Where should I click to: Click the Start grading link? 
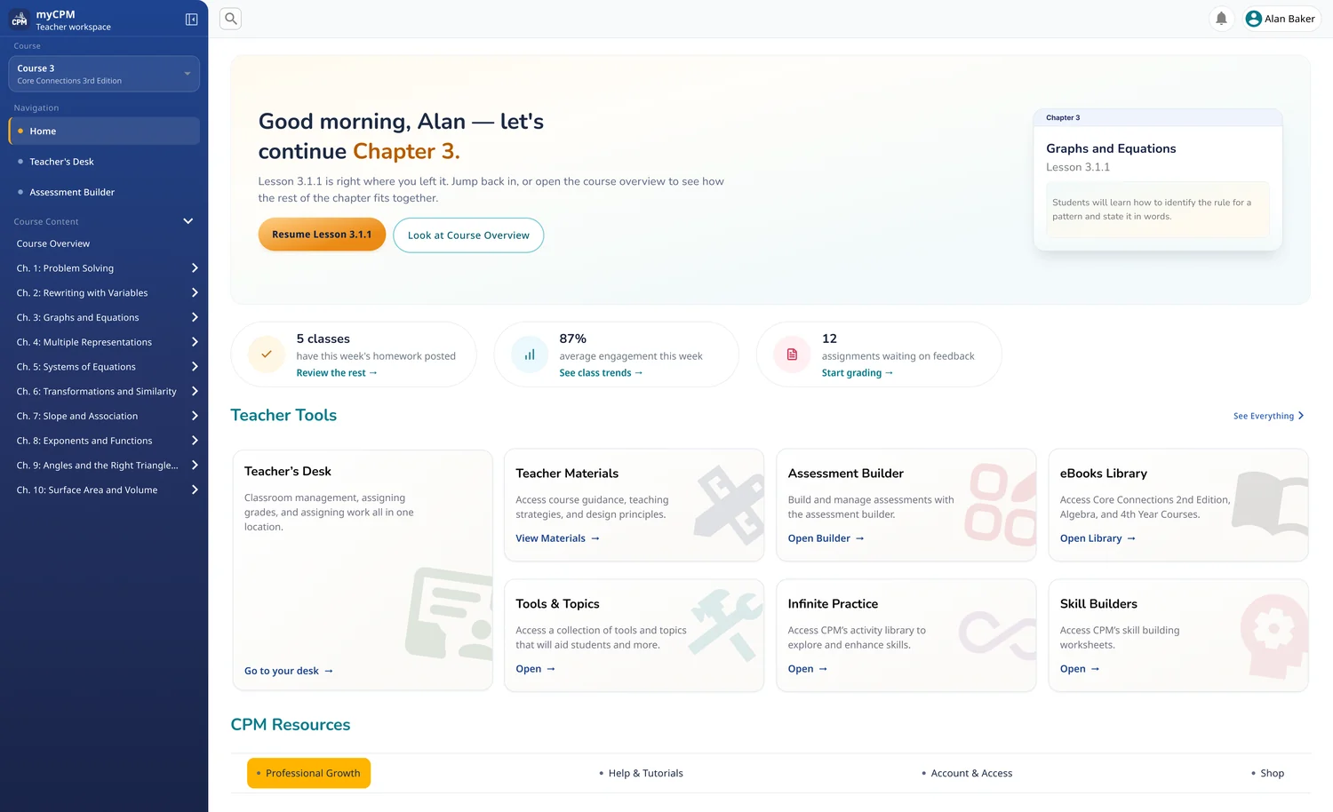click(858, 373)
